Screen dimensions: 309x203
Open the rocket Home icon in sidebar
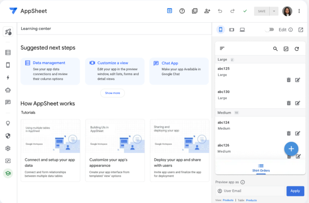coord(8,31)
